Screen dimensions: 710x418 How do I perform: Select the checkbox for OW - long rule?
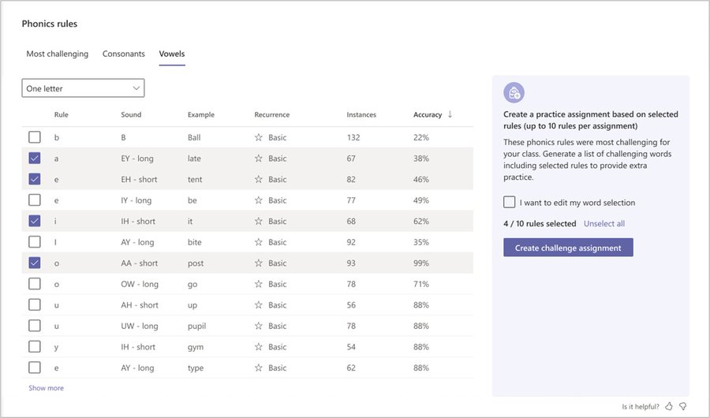click(x=35, y=284)
